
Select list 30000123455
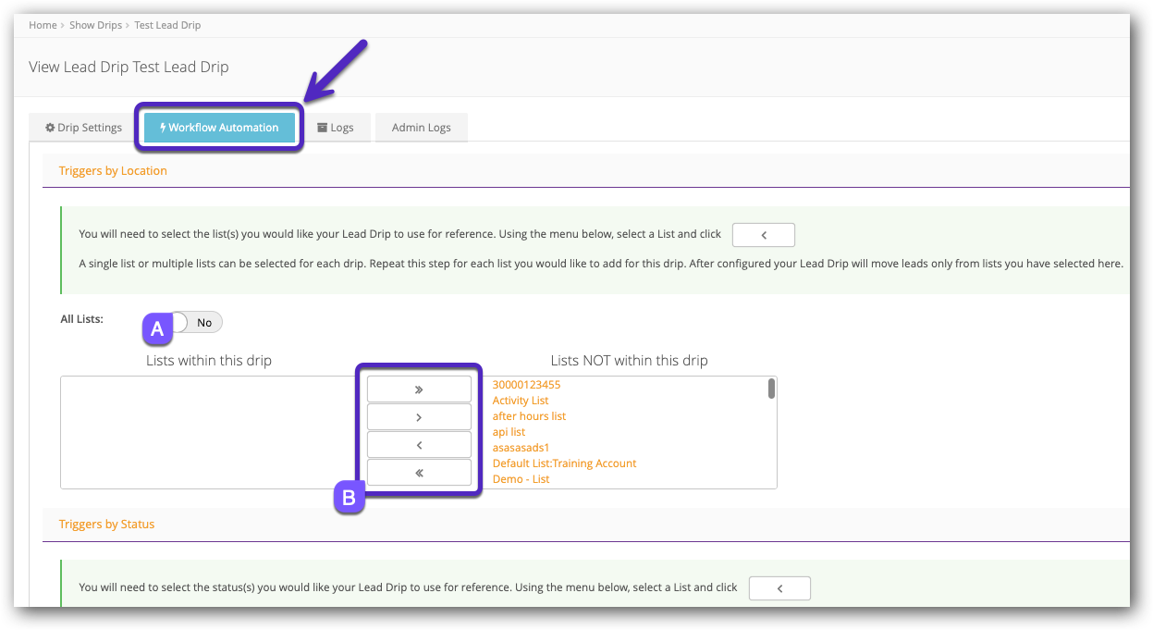(x=526, y=385)
